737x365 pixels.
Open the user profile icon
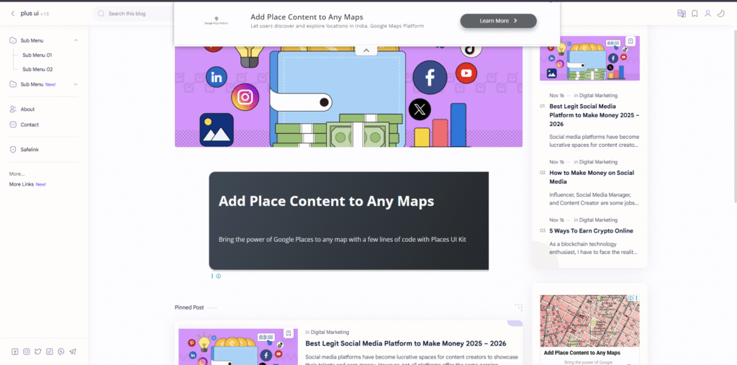click(708, 14)
